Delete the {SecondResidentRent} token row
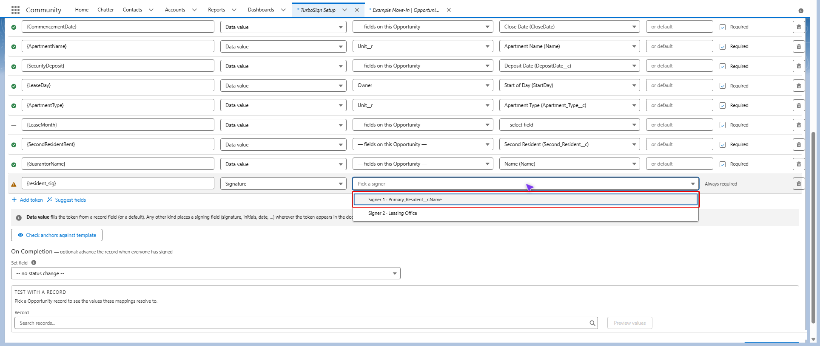This screenshot has height=346, width=820. [798, 144]
